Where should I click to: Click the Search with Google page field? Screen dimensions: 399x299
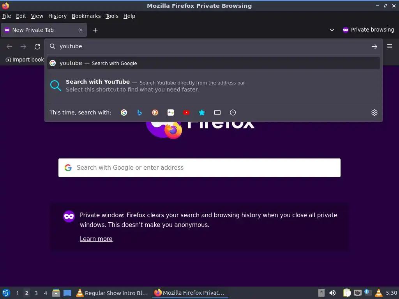199,168
